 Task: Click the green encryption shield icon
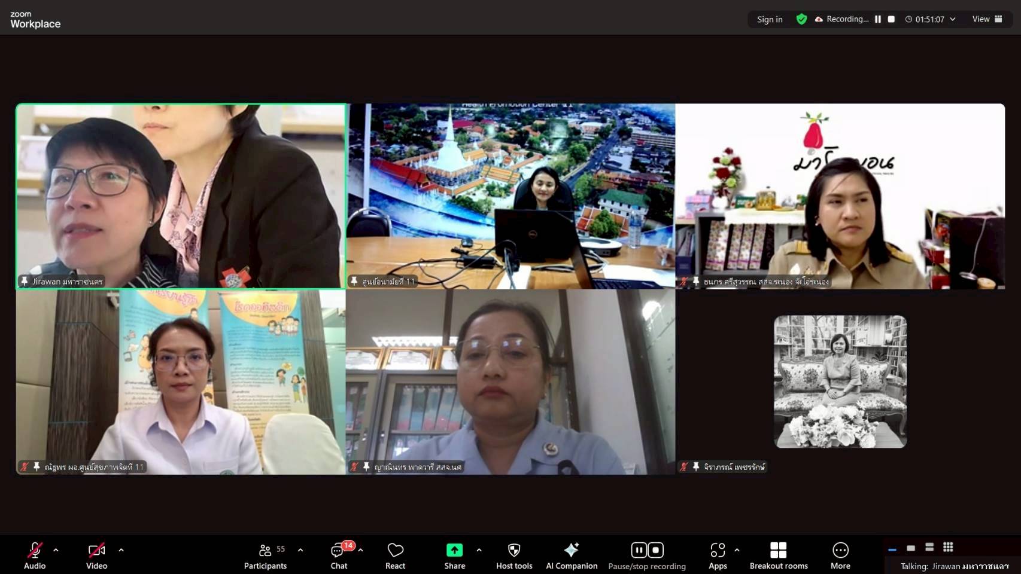[801, 19]
